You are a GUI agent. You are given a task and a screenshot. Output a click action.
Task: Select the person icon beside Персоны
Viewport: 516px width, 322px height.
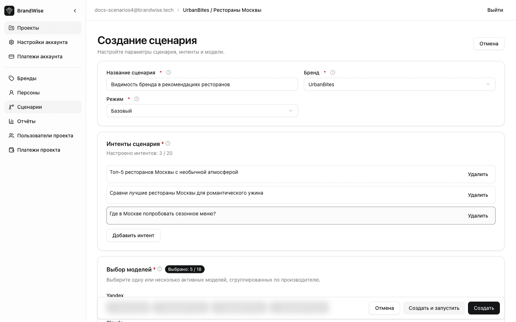pos(11,92)
